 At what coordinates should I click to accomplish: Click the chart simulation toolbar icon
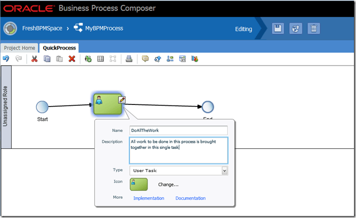(x=195, y=59)
